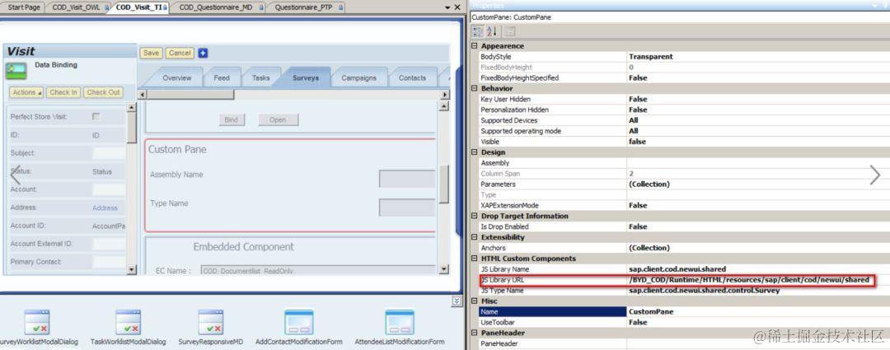The width and height of the screenshot is (890, 350).
Task: Switch to the Feed tab
Action: click(x=222, y=78)
